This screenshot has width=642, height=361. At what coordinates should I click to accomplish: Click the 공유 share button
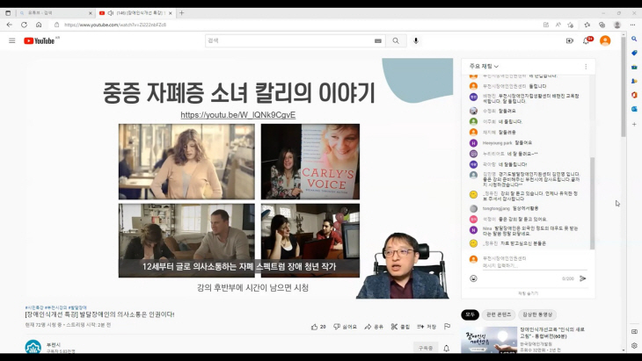point(374,327)
